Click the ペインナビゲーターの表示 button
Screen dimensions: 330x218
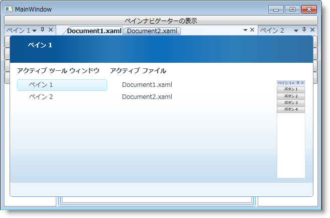pos(161,21)
